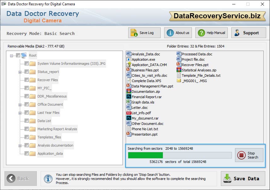
Task: Toggle the Root checkbox
Action: coord(18,55)
